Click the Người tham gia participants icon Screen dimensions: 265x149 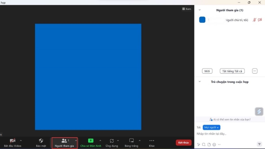(64, 141)
